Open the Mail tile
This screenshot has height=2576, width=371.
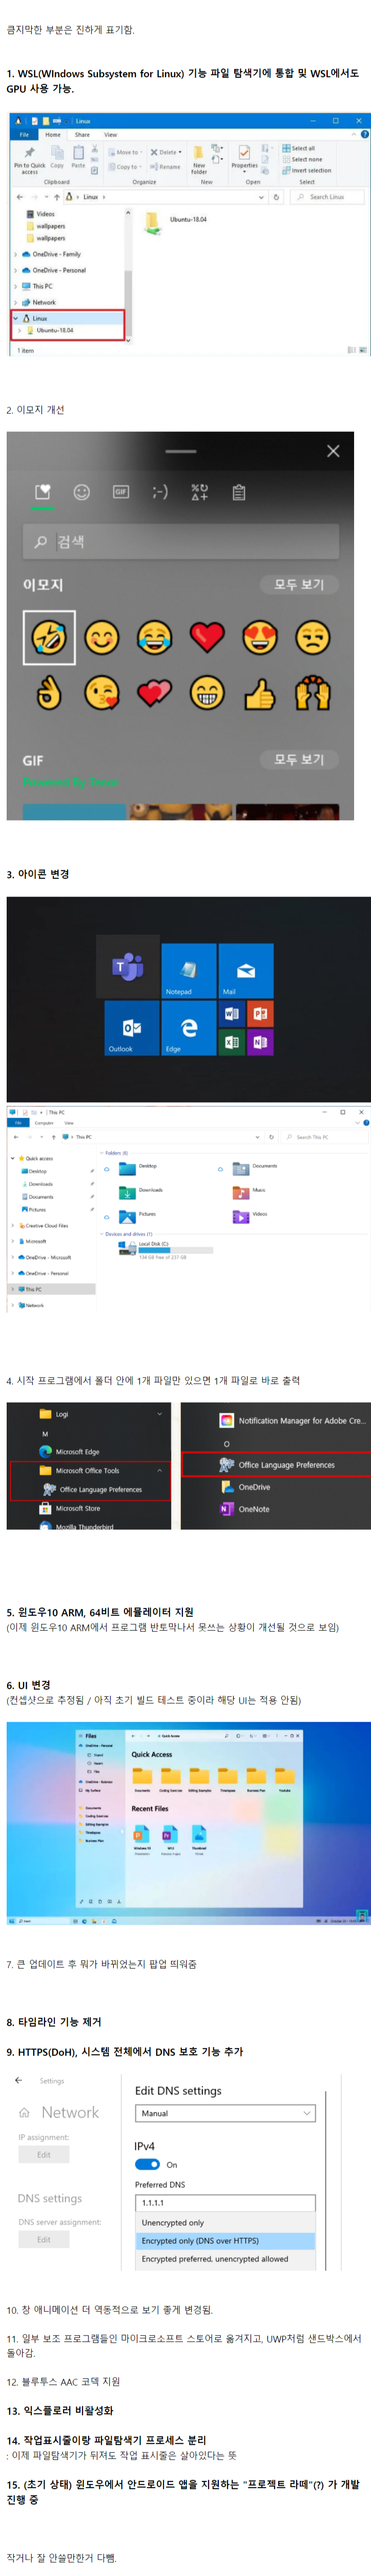pyautogui.click(x=246, y=970)
